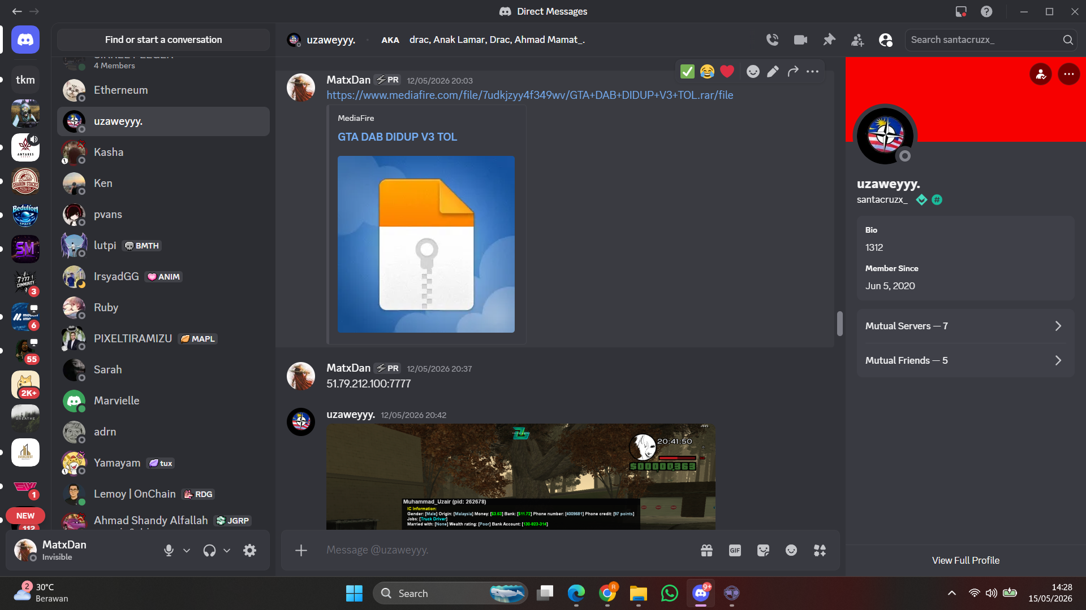Toggle headphone deafen
Screen dimensions: 1086x610
209,550
